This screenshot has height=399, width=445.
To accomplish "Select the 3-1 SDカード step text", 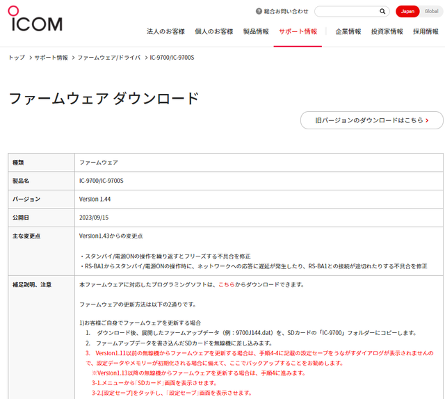I will pos(154,383).
